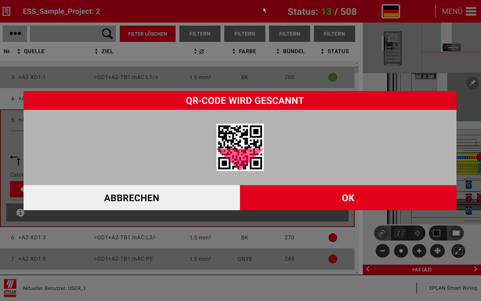This screenshot has width=481, height=301.
Task: Click the project list icon beside project title
Action: (7, 11)
